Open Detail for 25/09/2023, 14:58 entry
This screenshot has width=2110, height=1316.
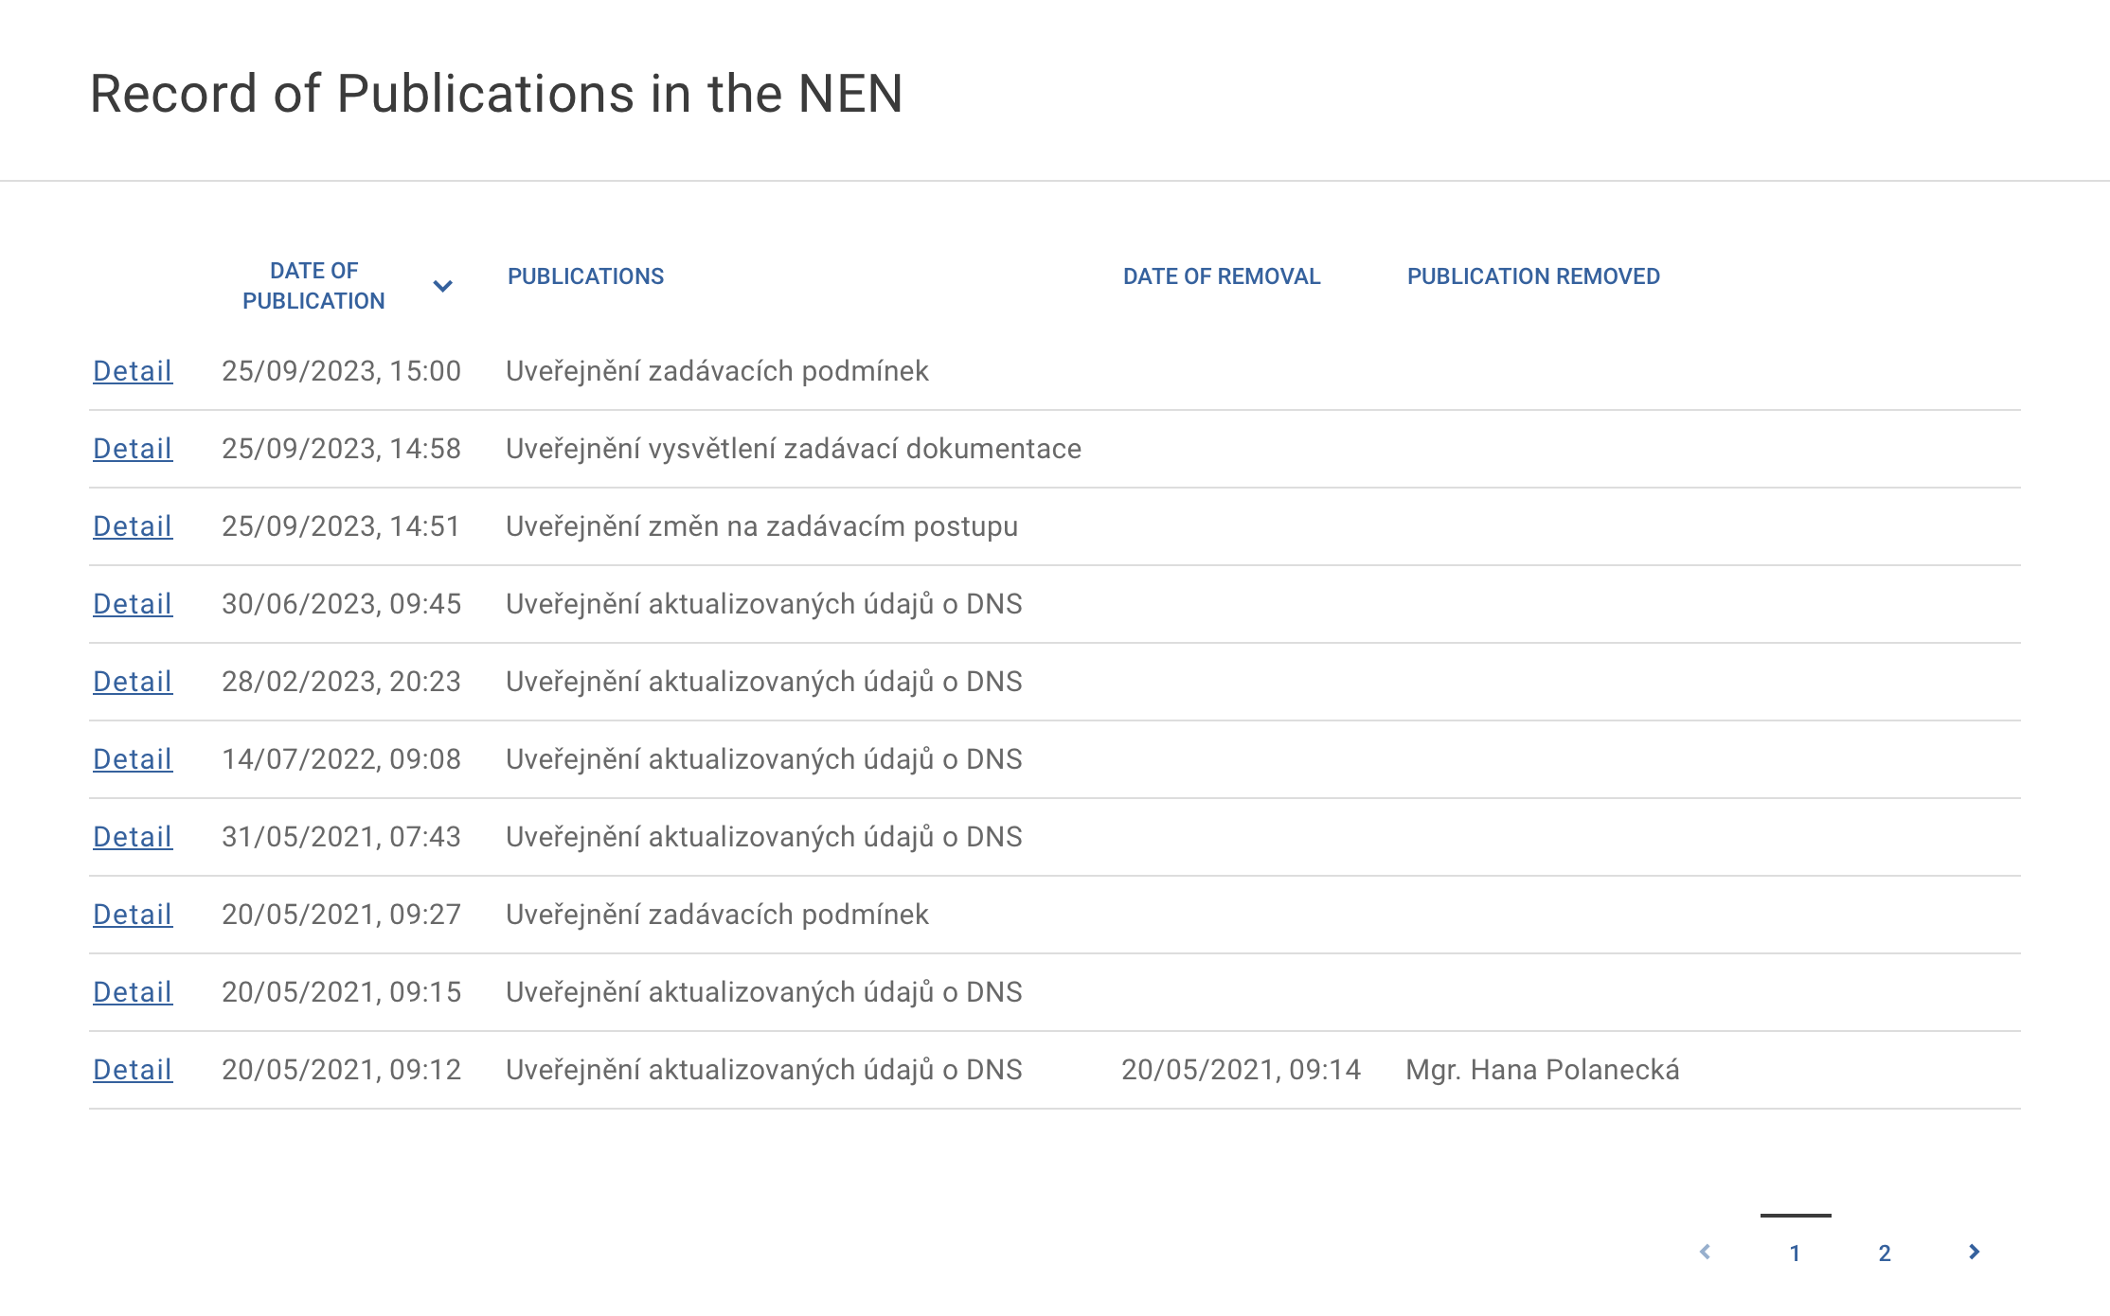pos(133,449)
